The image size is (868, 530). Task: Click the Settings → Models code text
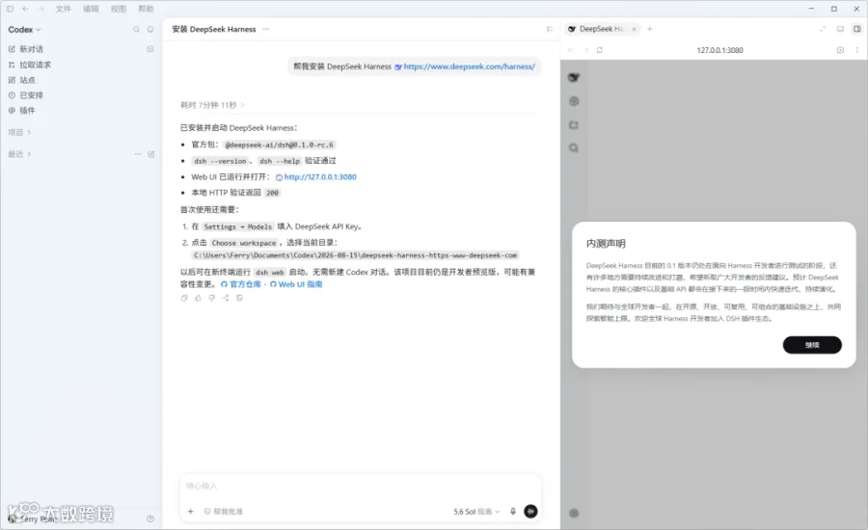238,226
